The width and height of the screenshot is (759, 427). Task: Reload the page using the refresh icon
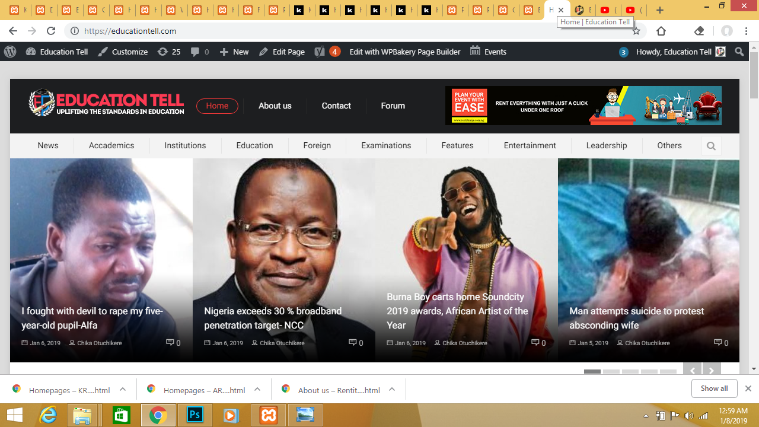[x=51, y=31]
